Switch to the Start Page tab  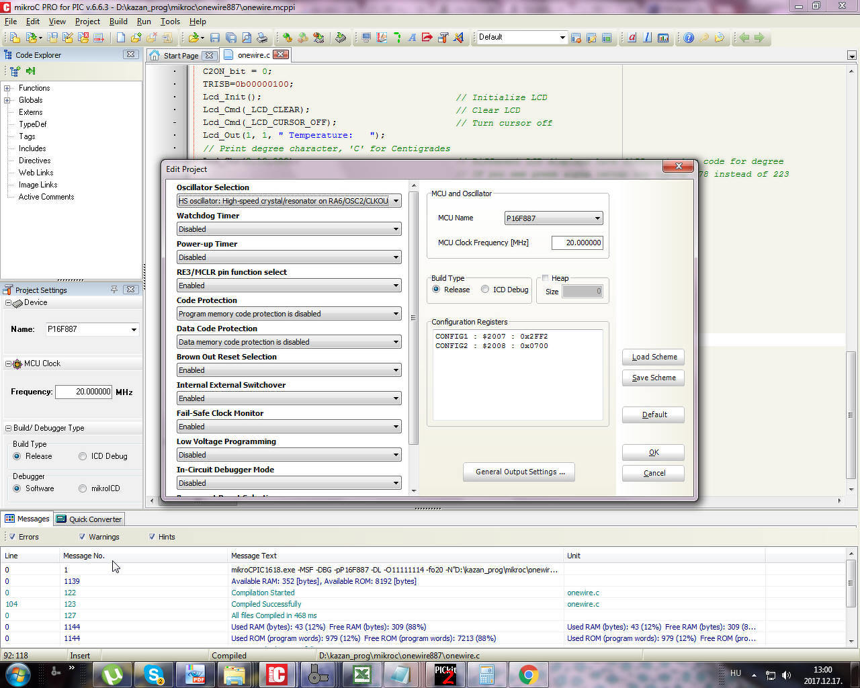182,56
